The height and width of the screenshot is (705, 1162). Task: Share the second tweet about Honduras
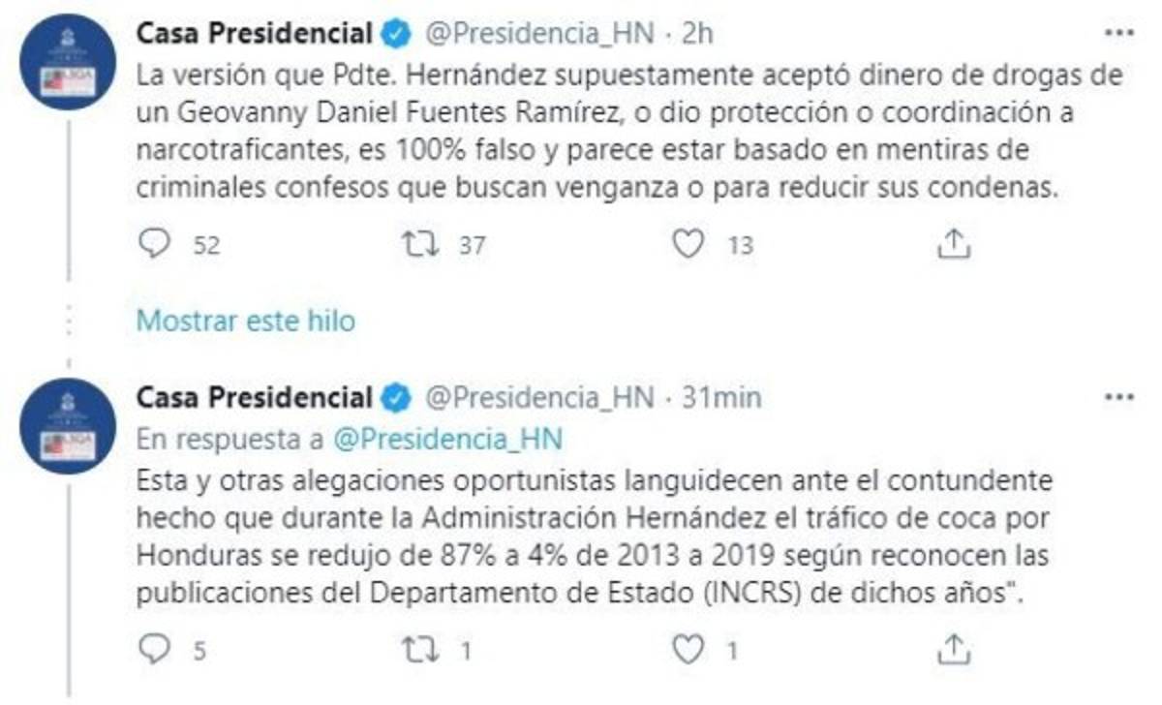(954, 649)
